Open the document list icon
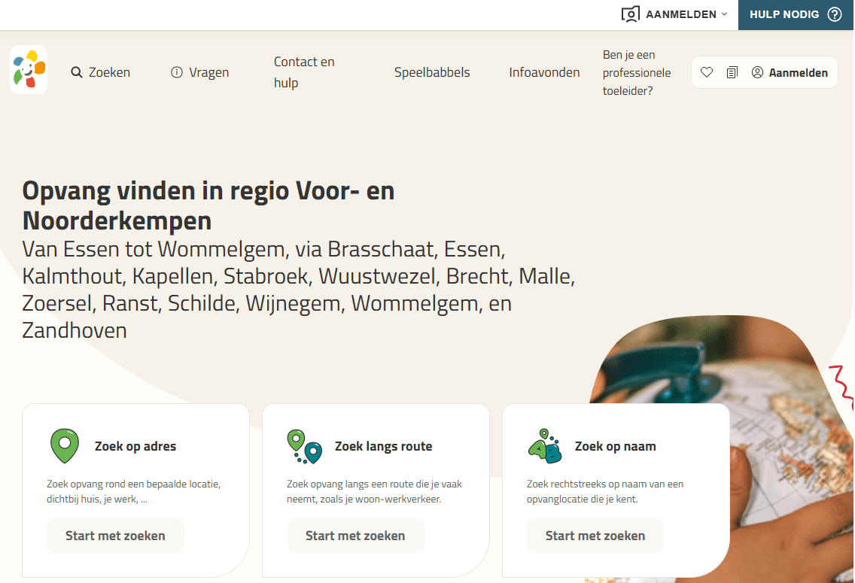The image size is (855, 583). [732, 72]
